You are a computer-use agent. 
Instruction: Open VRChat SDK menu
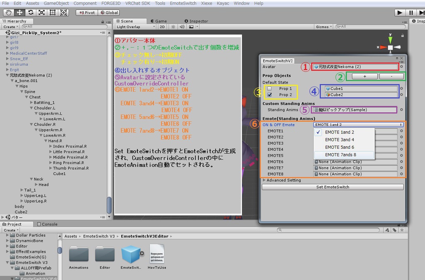point(137,3)
